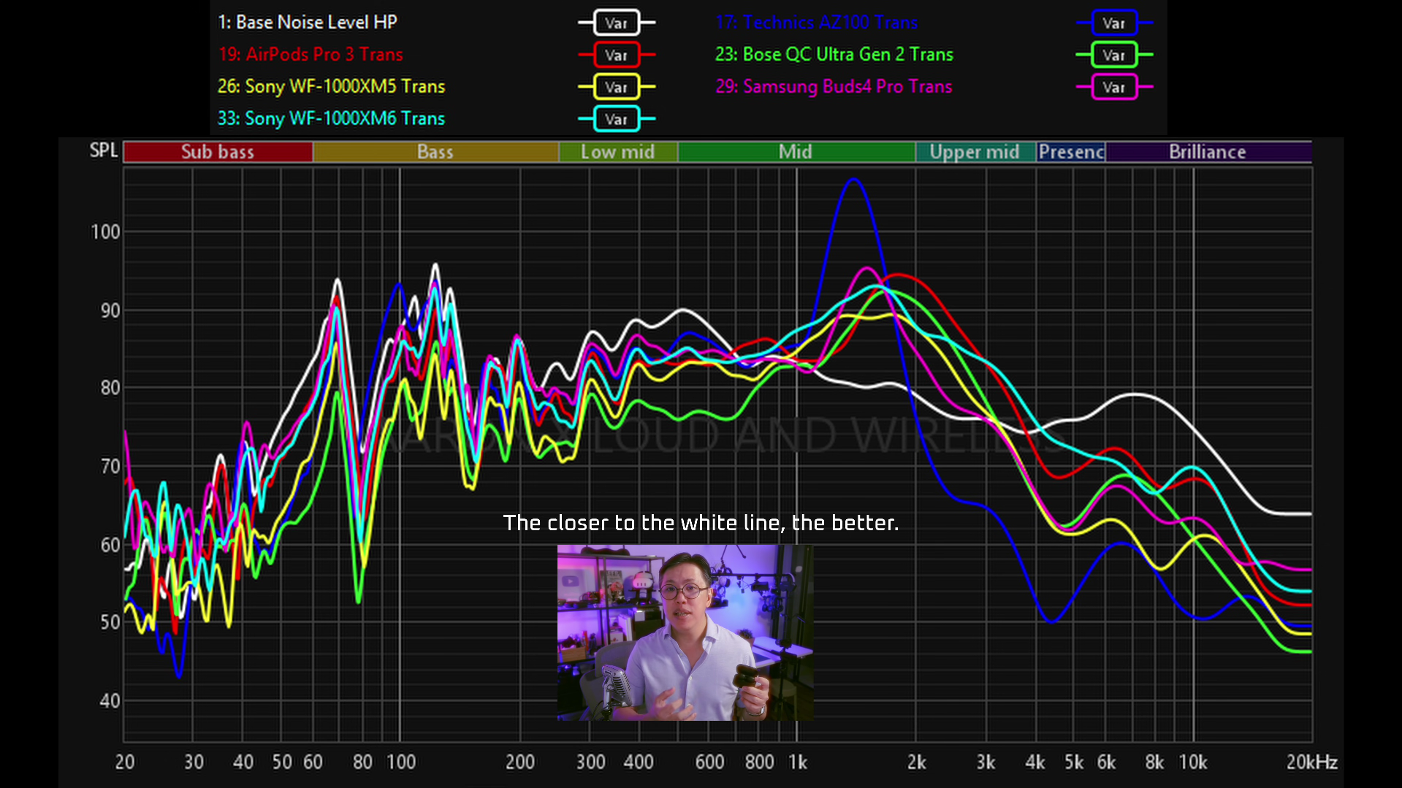Select legend entry 19: AirPods Pro 3 Trans
Screen dimensions: 1402x788
(311, 54)
